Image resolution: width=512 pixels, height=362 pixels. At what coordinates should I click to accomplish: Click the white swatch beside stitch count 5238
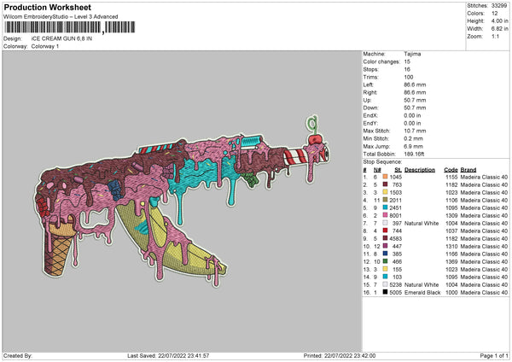[x=386, y=284]
